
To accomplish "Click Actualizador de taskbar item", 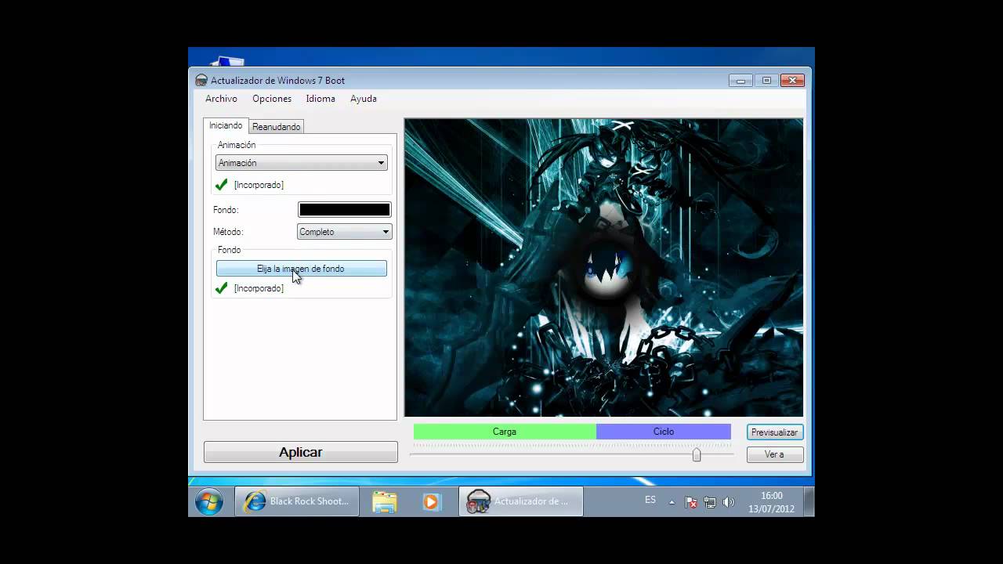I will pyautogui.click(x=521, y=501).
